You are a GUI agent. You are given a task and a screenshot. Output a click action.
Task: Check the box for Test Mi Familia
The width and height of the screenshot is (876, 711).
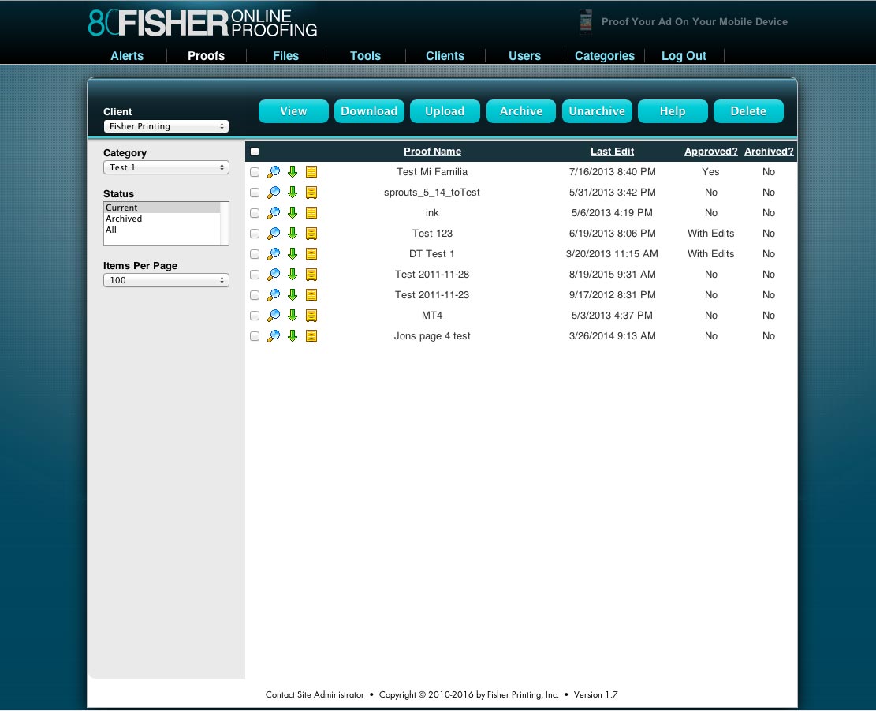[x=255, y=172]
